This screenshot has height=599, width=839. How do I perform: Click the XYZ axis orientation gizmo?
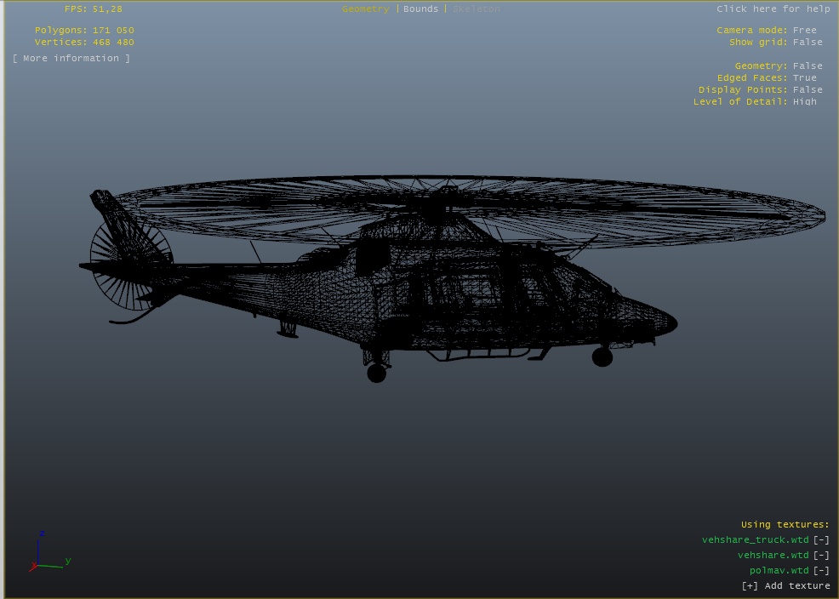49,551
